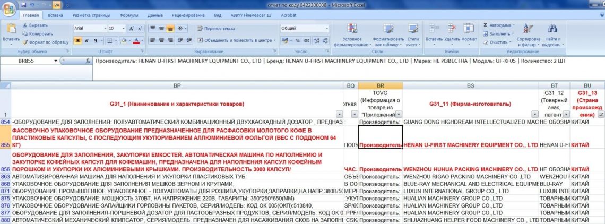Open filter dropdown for G31_11 Фирма-изготовитель column
This screenshot has width=605, height=224.
click(x=534, y=114)
